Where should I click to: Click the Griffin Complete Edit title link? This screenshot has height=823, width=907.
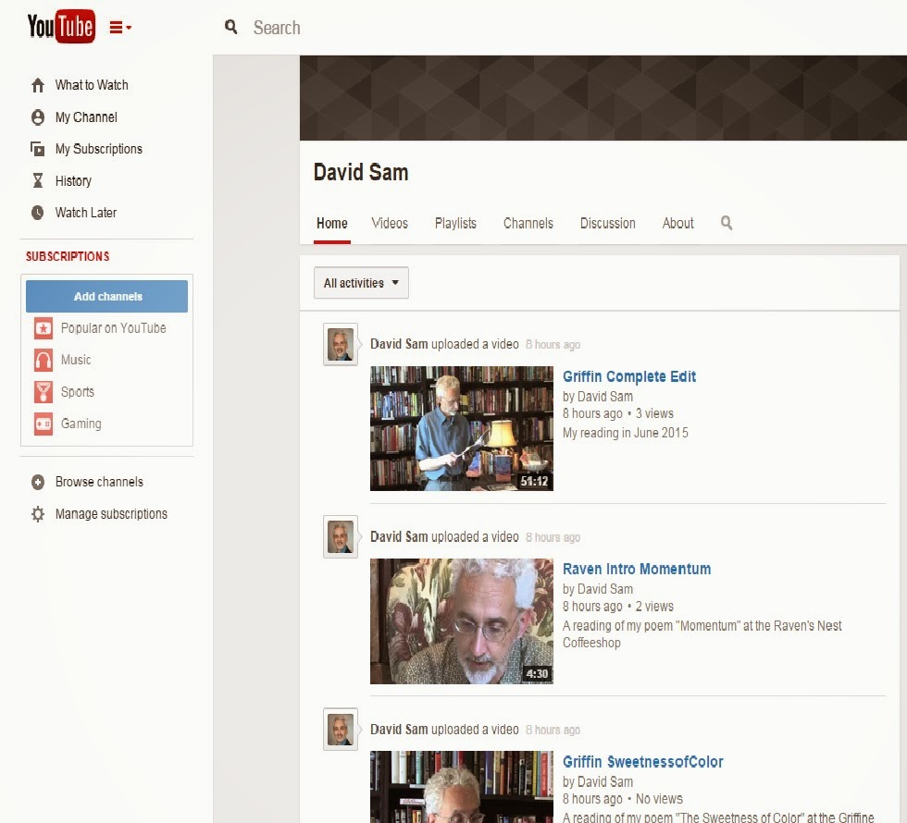pyautogui.click(x=629, y=377)
